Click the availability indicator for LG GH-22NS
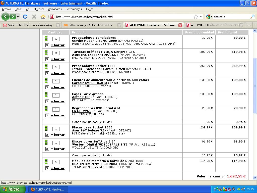 [46, 109]
